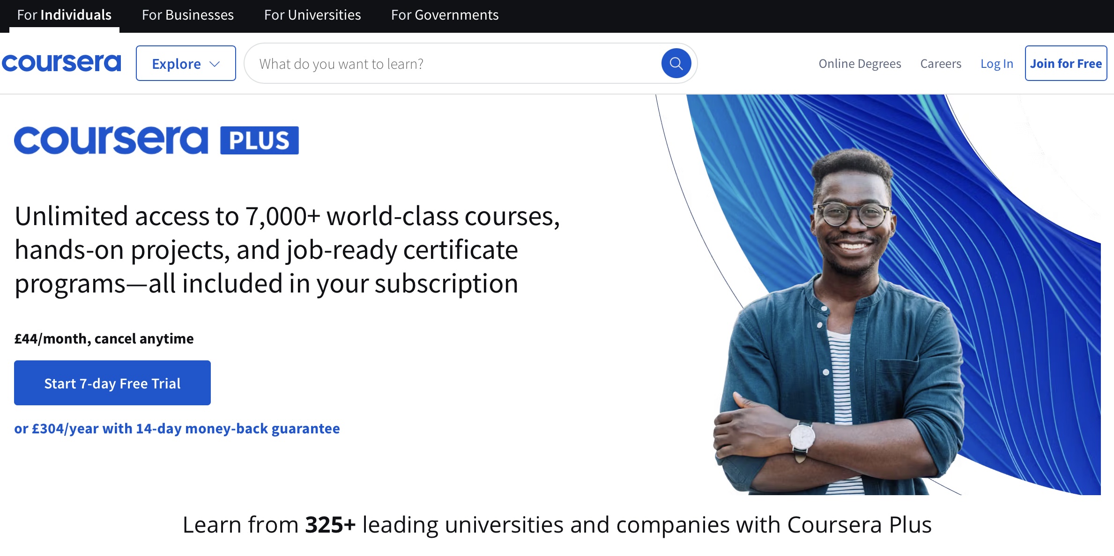Visit the Careers link
This screenshot has width=1114, height=556.
[x=941, y=63]
